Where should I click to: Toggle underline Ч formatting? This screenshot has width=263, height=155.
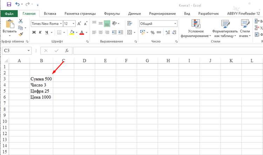click(47, 32)
